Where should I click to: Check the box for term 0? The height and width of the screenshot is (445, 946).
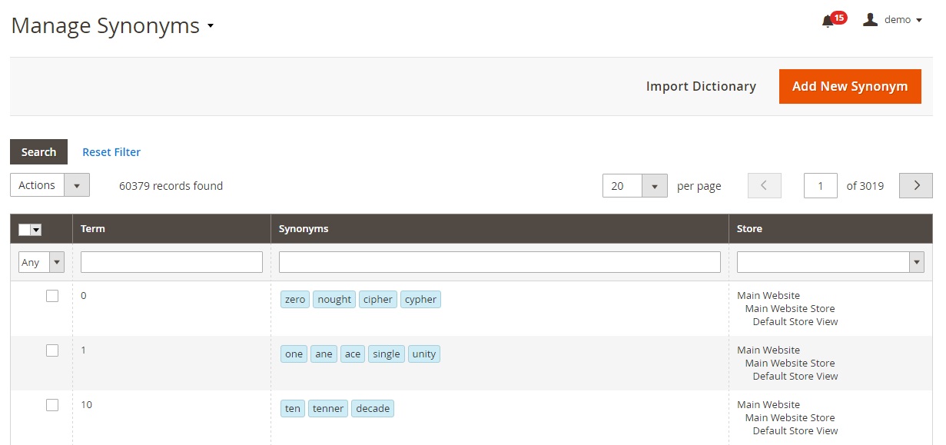tap(52, 296)
